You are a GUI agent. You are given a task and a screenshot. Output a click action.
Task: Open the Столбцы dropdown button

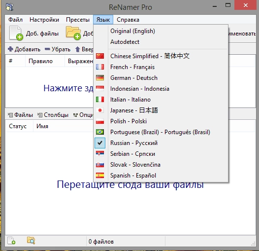point(53,115)
